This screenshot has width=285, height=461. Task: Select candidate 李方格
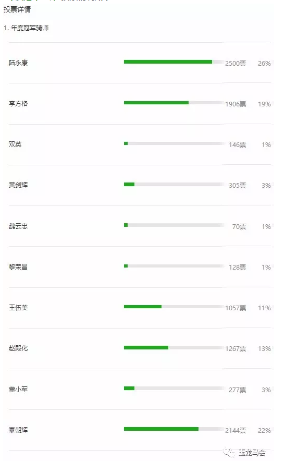[x=18, y=103]
